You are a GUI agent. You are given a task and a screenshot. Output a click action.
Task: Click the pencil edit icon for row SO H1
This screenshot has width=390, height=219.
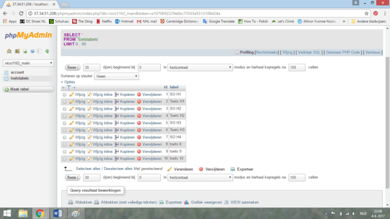(x=72, y=94)
